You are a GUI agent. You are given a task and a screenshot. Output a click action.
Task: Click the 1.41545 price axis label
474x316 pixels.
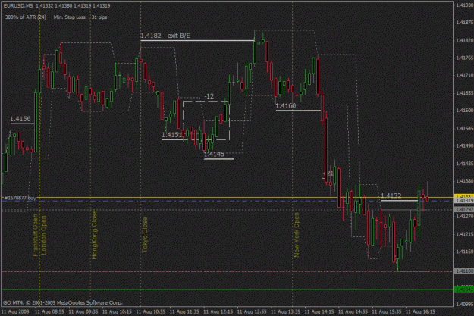465,128
